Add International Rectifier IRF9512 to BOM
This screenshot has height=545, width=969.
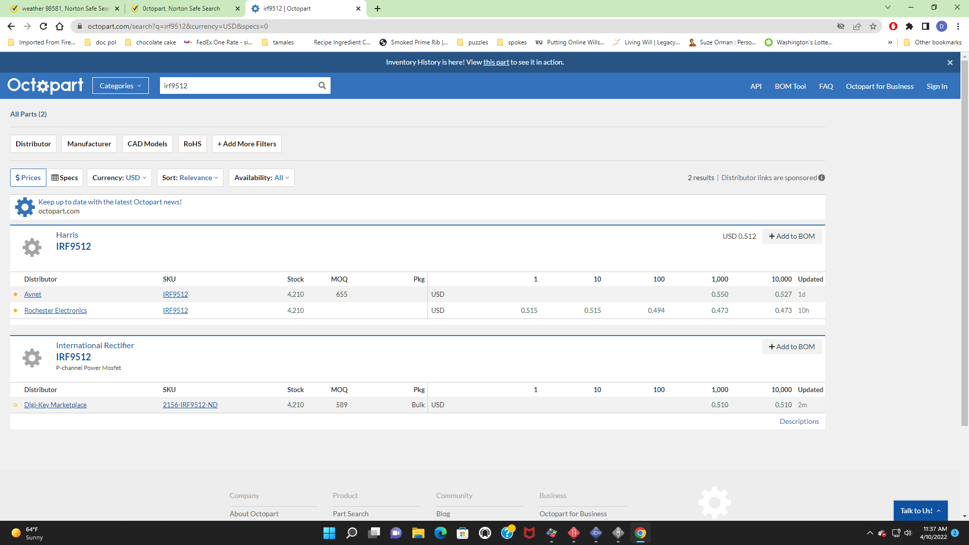(792, 347)
